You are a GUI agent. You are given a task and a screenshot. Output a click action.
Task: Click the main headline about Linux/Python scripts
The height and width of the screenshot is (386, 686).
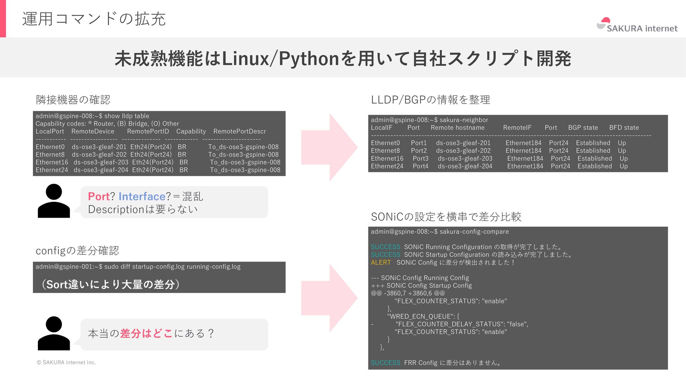click(x=343, y=58)
